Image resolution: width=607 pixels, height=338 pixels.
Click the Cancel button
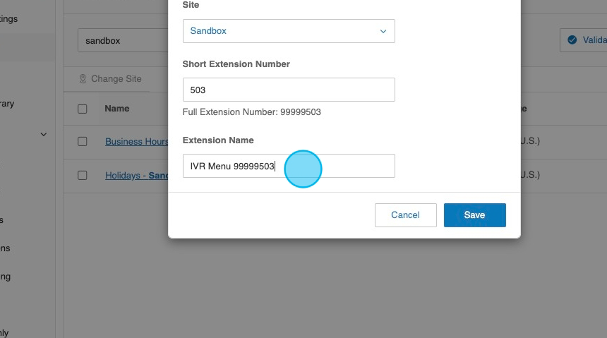tap(405, 215)
